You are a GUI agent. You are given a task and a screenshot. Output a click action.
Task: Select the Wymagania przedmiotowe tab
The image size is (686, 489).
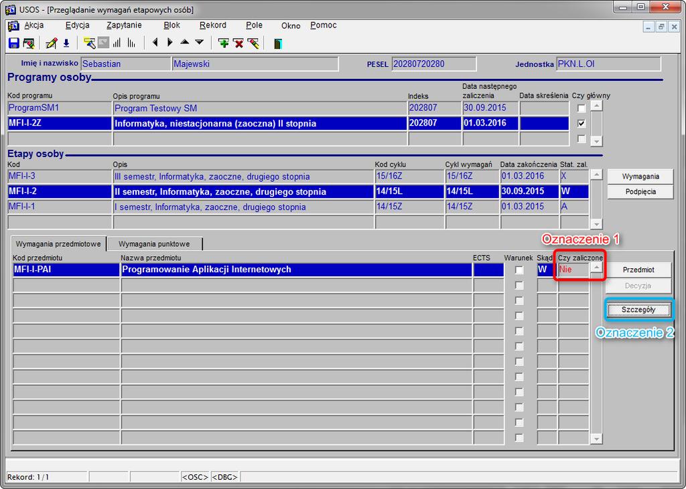(58, 244)
